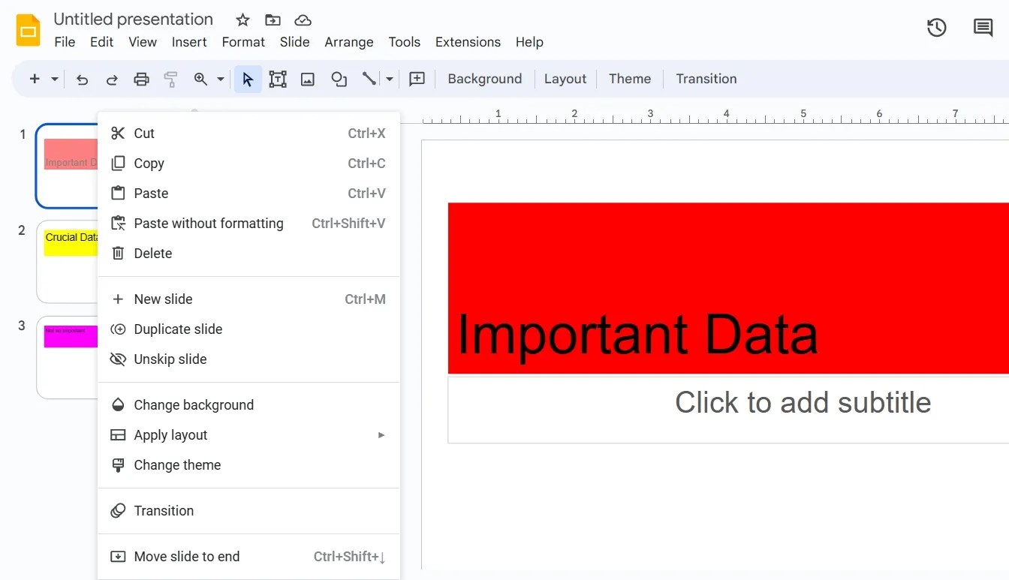Open the line tool dropdown
Viewport: 1009px width, 580px height.
pos(389,78)
